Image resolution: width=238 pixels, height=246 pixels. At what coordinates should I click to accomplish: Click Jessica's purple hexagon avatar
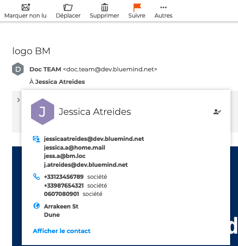[x=43, y=112]
